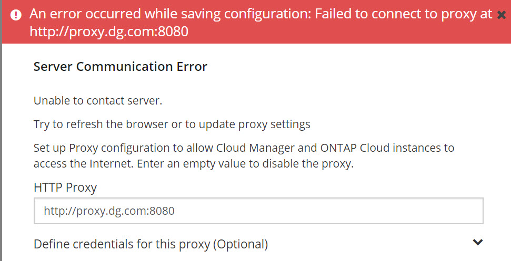Click the proxy URL in the error banner
This screenshot has height=261, width=511.
coord(109,32)
